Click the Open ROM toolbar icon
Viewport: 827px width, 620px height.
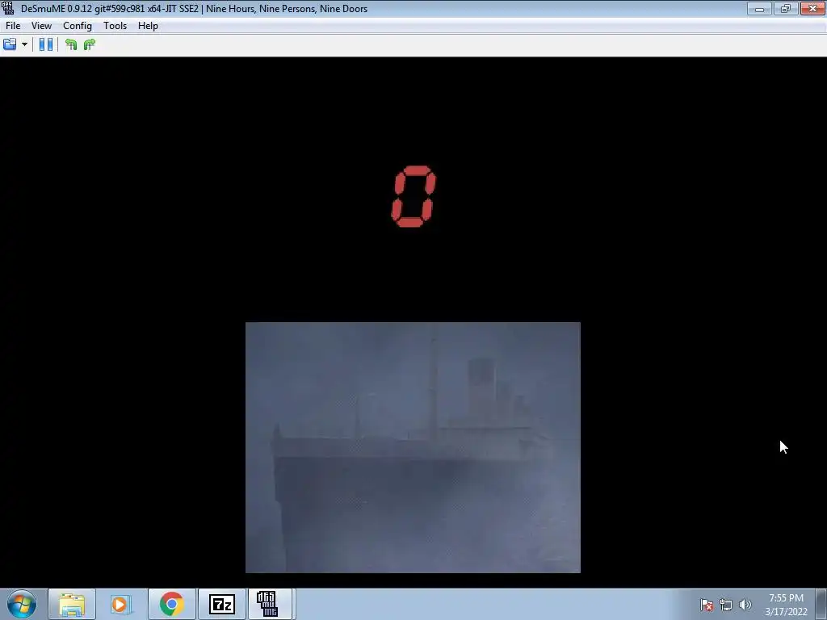10,44
